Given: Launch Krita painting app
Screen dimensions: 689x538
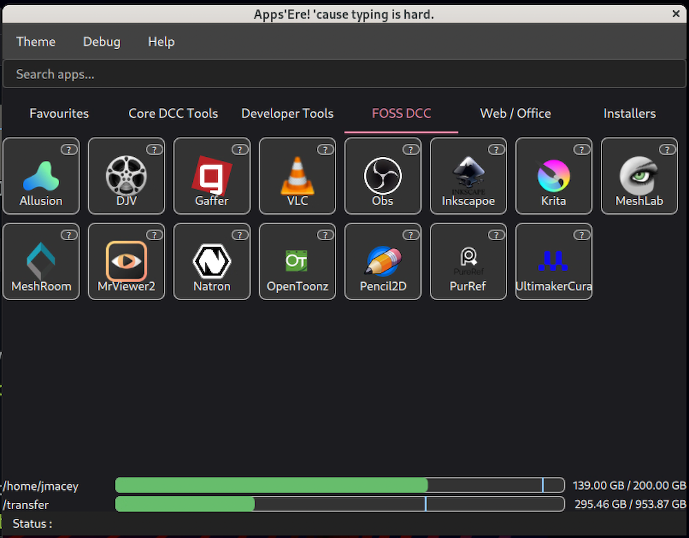Looking at the screenshot, I should click(x=553, y=177).
